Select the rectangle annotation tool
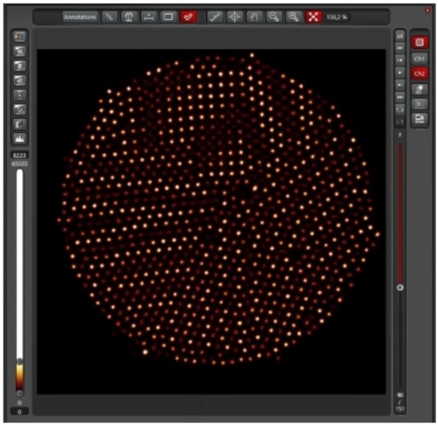Screen dimensions: 438x425 [168, 17]
